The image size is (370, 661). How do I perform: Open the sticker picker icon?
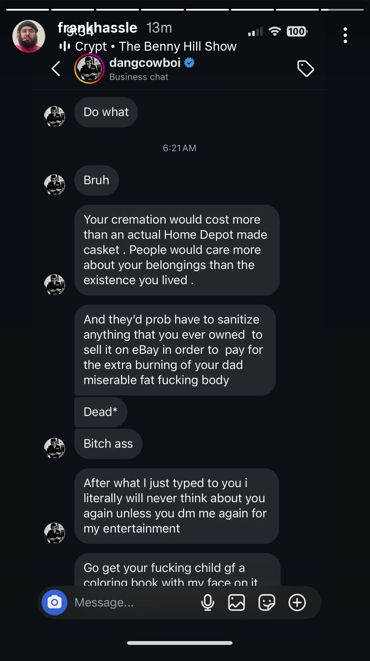(267, 602)
